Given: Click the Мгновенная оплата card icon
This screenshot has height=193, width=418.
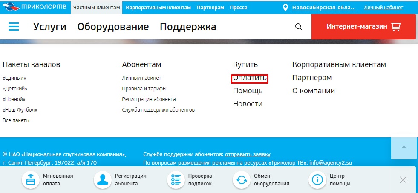Looking at the screenshot, I should coord(31,180).
